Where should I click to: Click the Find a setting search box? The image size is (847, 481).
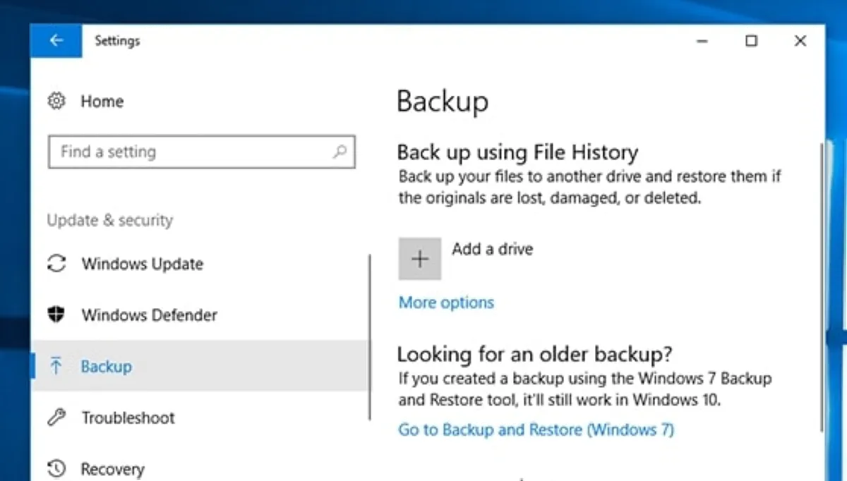(191, 152)
